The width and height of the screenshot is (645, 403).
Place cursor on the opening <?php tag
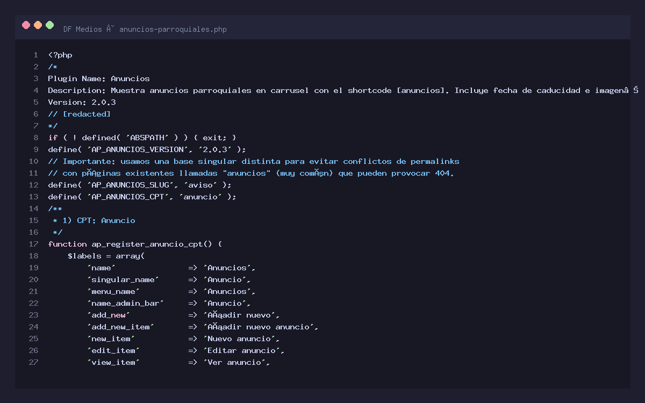60,55
